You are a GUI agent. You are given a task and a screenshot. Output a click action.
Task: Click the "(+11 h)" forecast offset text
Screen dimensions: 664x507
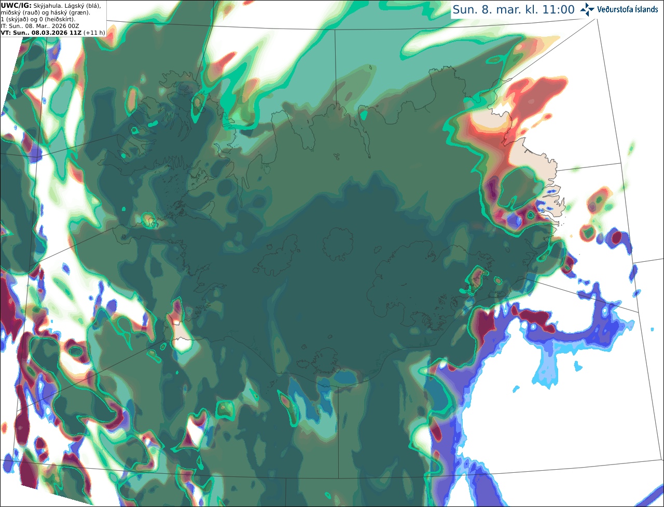tap(94, 33)
